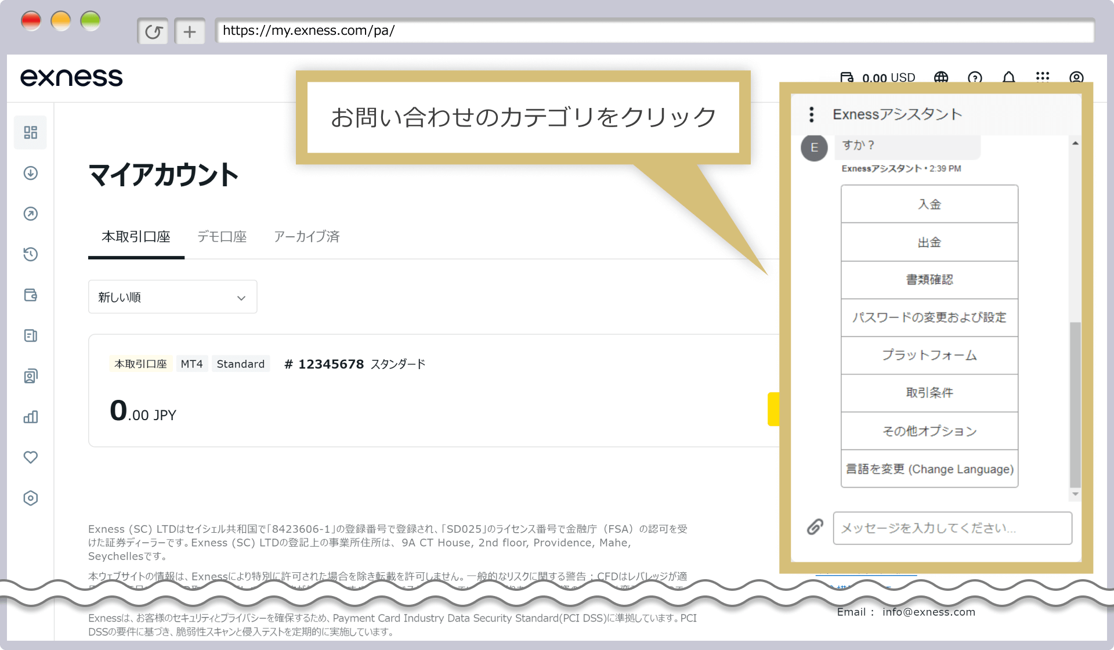Click the Standard tag on account card
The image size is (1114, 650).
coord(240,364)
